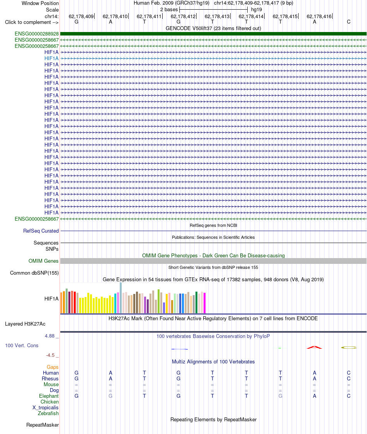Click the -4.5 PhyloP lower limit value
The image size is (367, 434).
[51, 355]
